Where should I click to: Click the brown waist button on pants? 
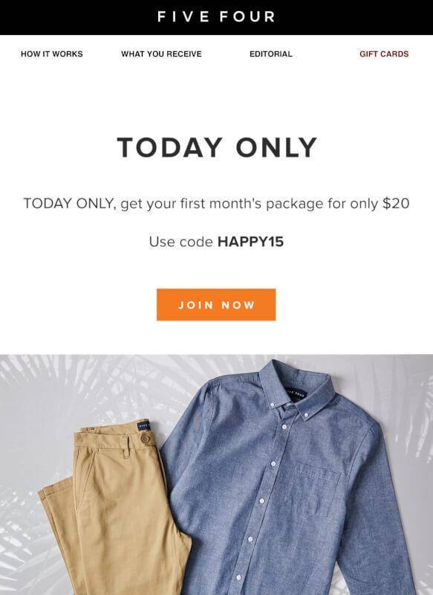pos(145,439)
